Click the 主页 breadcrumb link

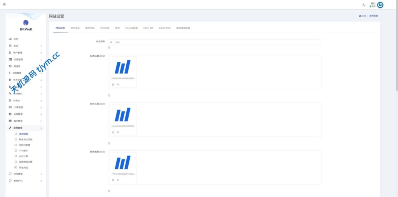363,16
